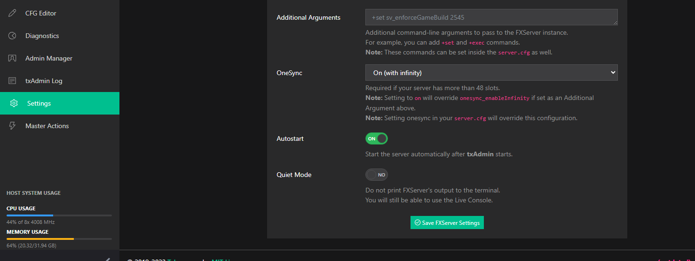Collapse sidebar with bottom chevron icon

click(x=108, y=259)
